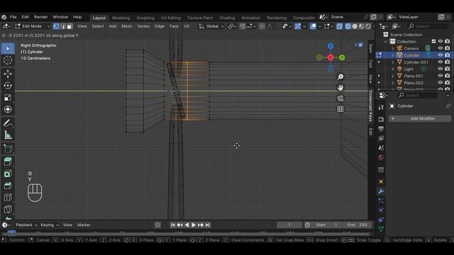Open the Vertex menu

click(143, 26)
